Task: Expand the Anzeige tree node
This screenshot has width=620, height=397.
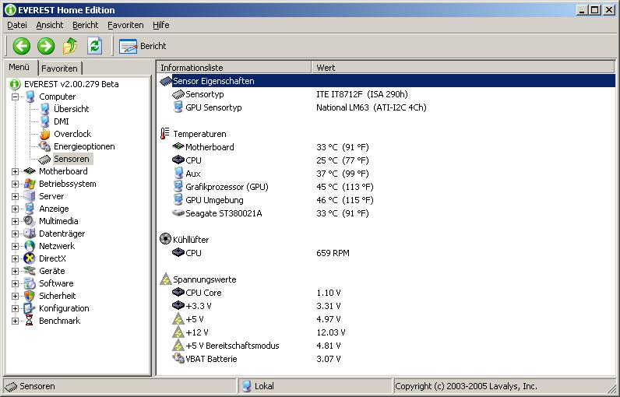Action: [15, 209]
